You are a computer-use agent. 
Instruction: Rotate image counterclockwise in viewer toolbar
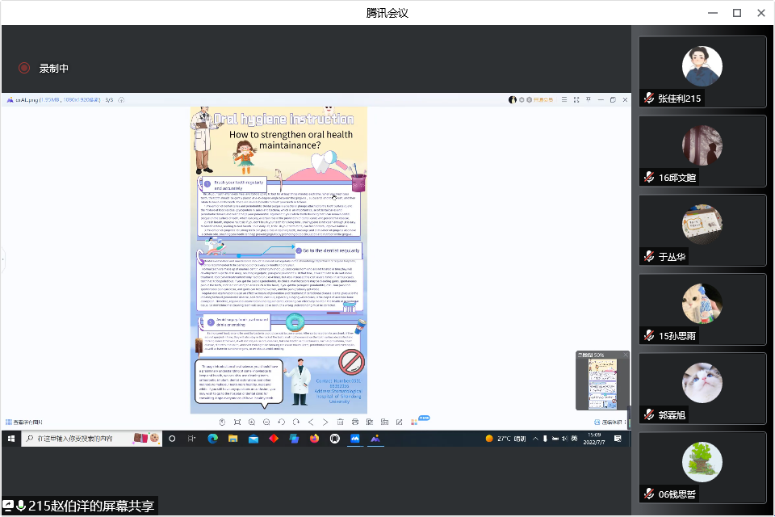pyautogui.click(x=282, y=422)
